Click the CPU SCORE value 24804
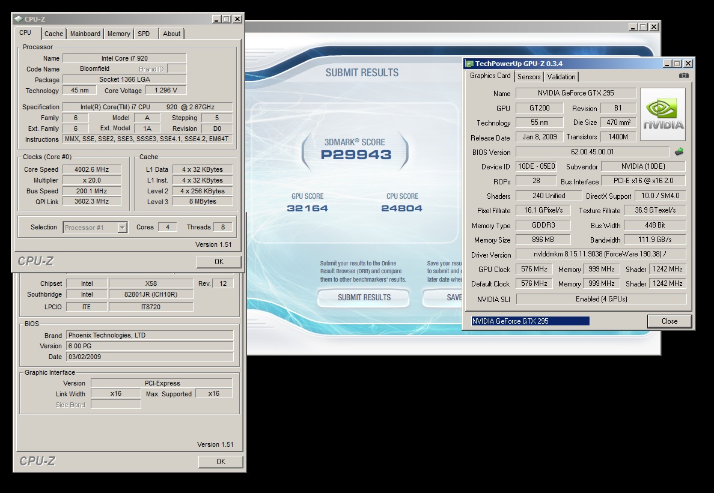This screenshot has width=714, height=493. [x=401, y=208]
